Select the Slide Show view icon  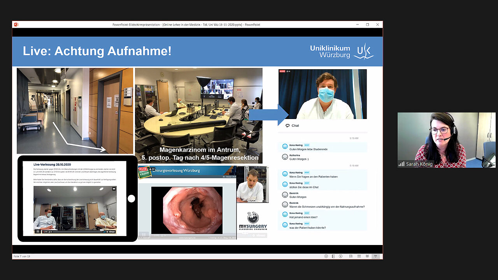[375, 256]
